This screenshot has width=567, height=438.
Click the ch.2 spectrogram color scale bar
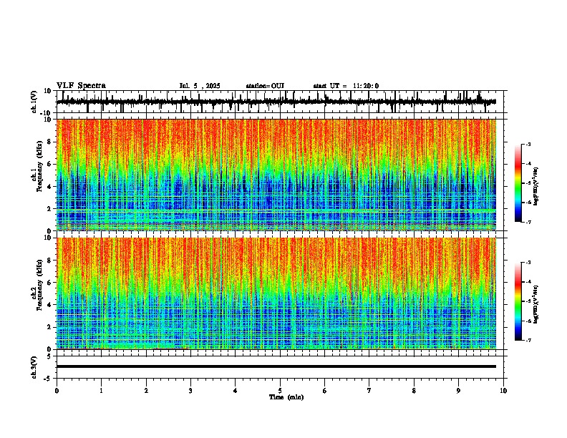pos(518,301)
